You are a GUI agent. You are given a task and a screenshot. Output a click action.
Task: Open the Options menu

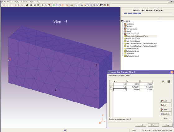[x=33, y=2]
